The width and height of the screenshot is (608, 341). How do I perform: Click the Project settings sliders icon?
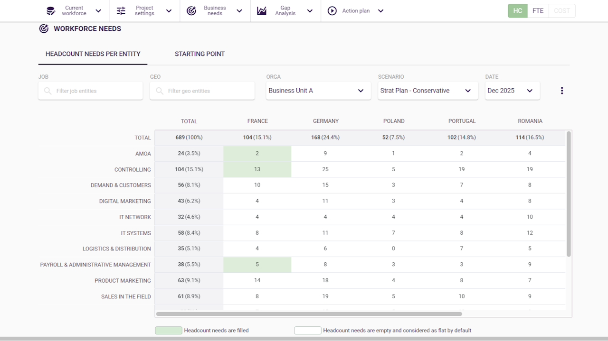[121, 11]
